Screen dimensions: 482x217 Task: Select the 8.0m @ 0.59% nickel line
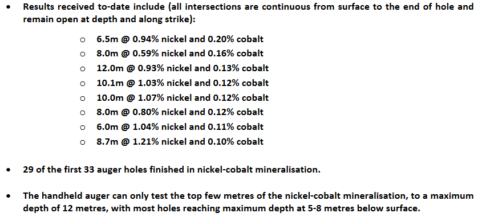click(x=180, y=54)
